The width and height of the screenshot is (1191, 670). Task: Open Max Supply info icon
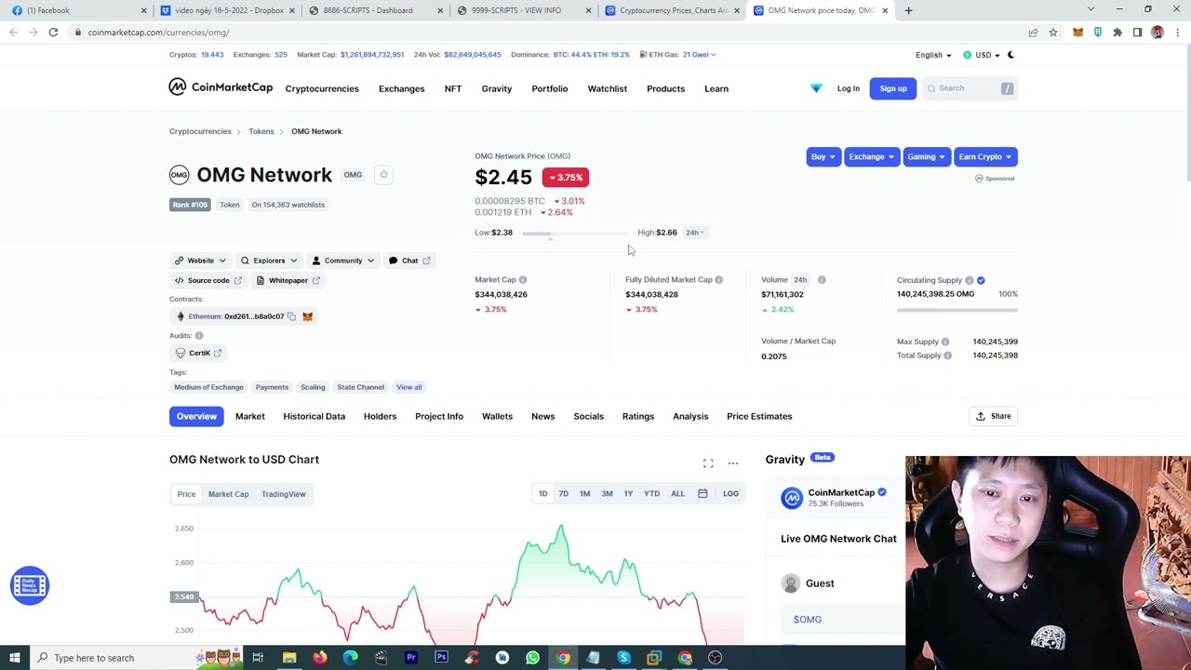point(945,342)
